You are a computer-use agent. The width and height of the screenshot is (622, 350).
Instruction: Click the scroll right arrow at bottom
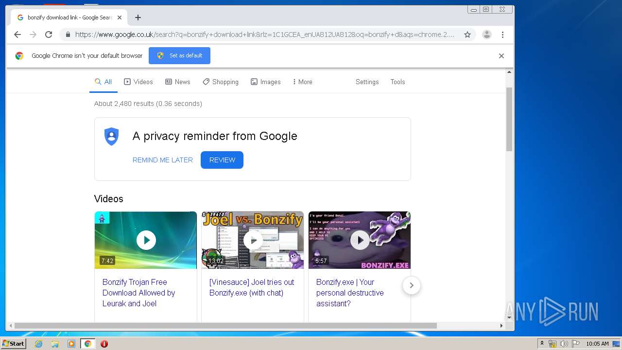tap(502, 326)
